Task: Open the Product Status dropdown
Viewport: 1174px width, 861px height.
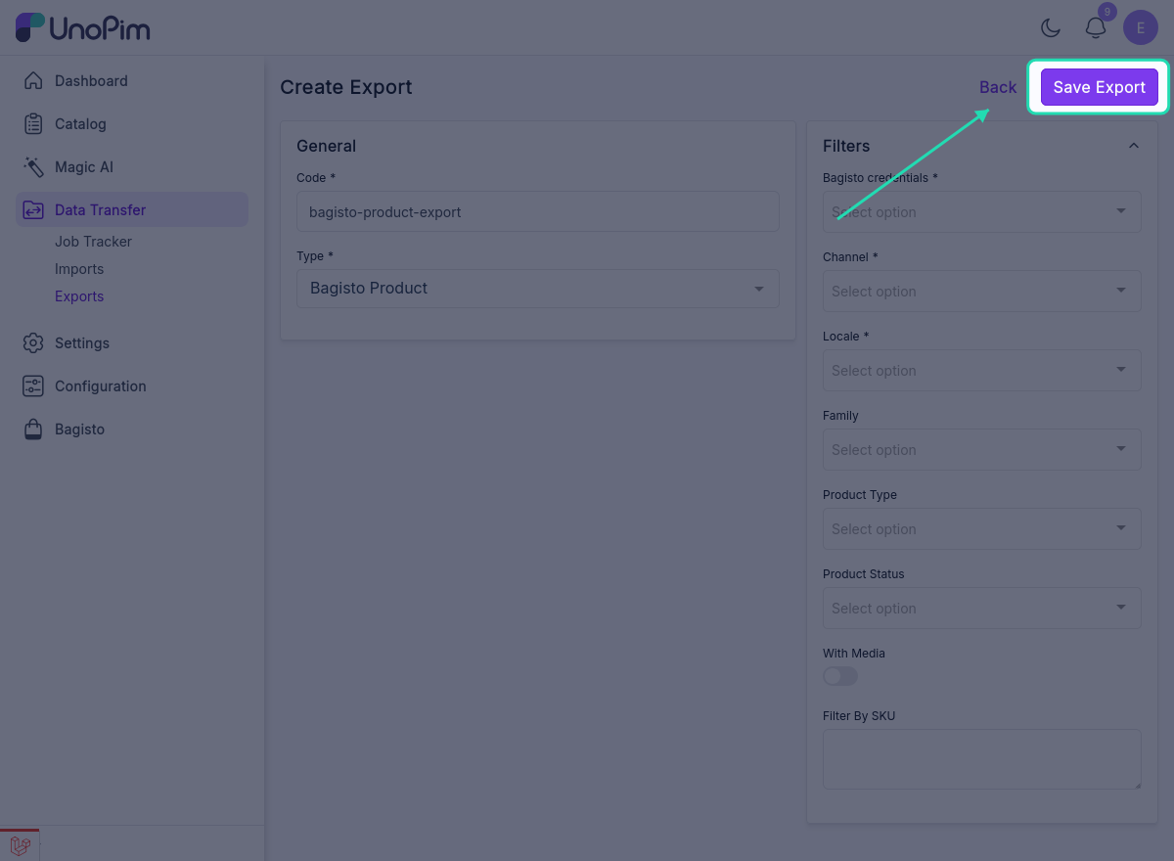Action: [x=982, y=608]
